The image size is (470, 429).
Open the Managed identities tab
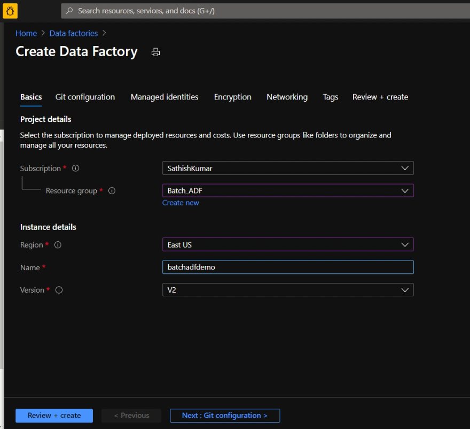[x=164, y=97]
